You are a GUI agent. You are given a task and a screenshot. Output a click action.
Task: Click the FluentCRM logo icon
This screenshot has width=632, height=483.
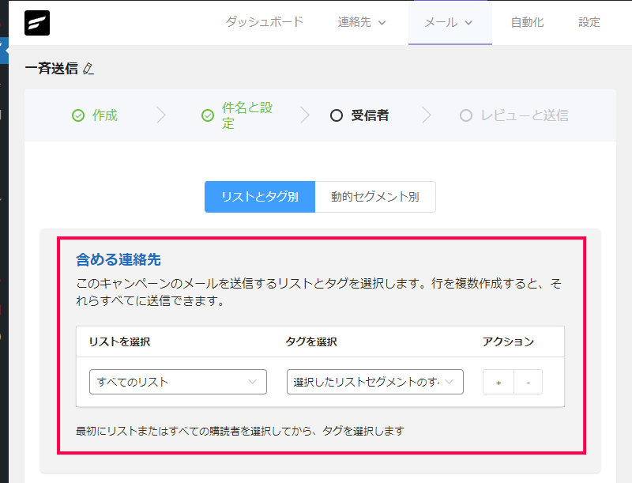tap(37, 23)
